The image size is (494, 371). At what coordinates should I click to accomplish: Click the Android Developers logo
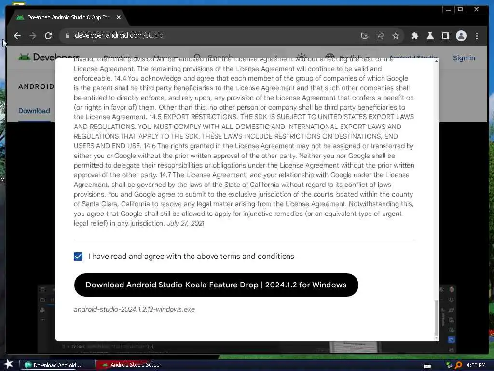(x=49, y=57)
